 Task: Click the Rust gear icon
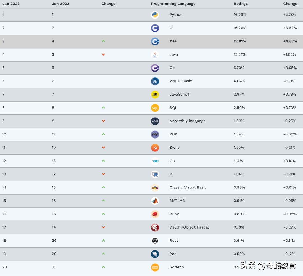155,241
